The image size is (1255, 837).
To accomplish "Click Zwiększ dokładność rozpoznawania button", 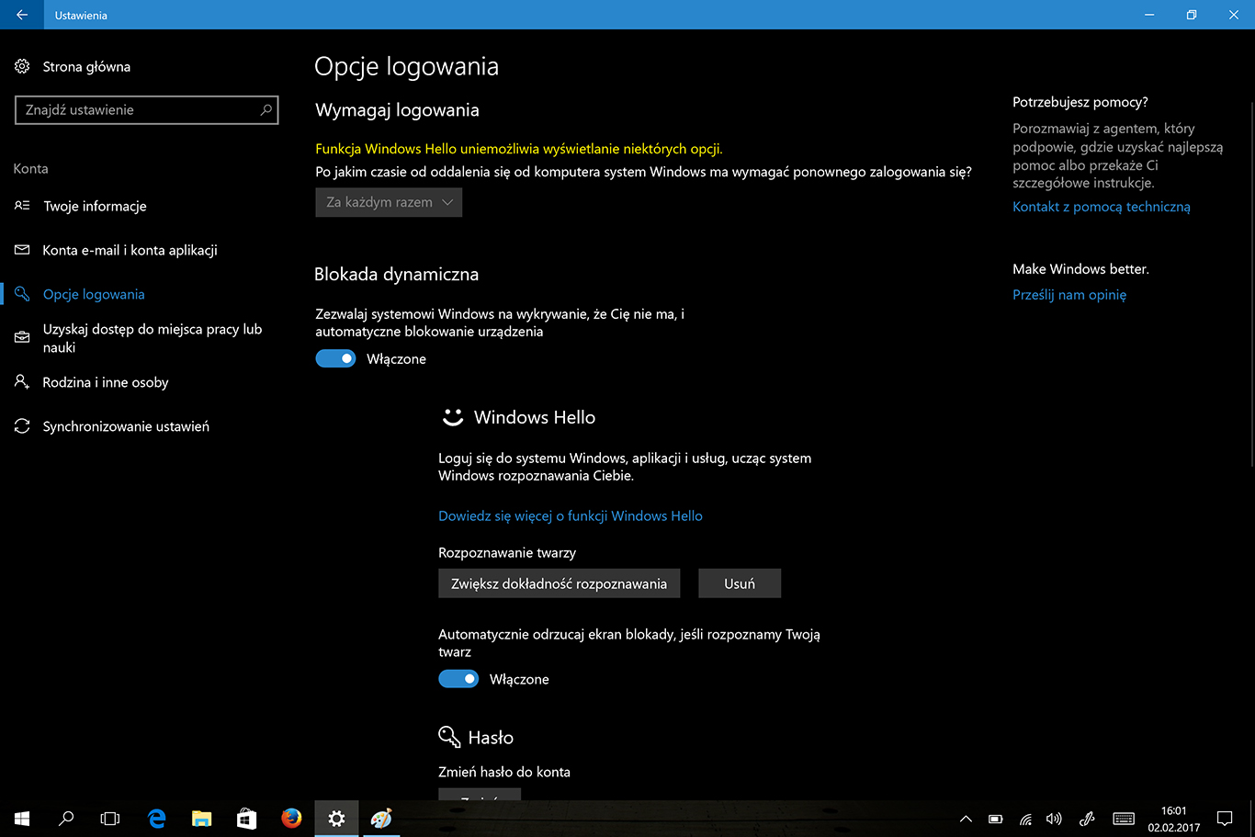I will coord(559,583).
